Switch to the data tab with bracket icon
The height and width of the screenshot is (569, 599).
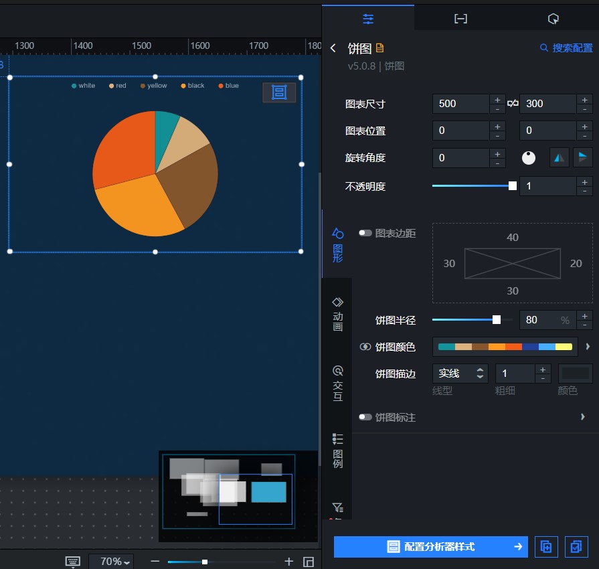coord(460,18)
